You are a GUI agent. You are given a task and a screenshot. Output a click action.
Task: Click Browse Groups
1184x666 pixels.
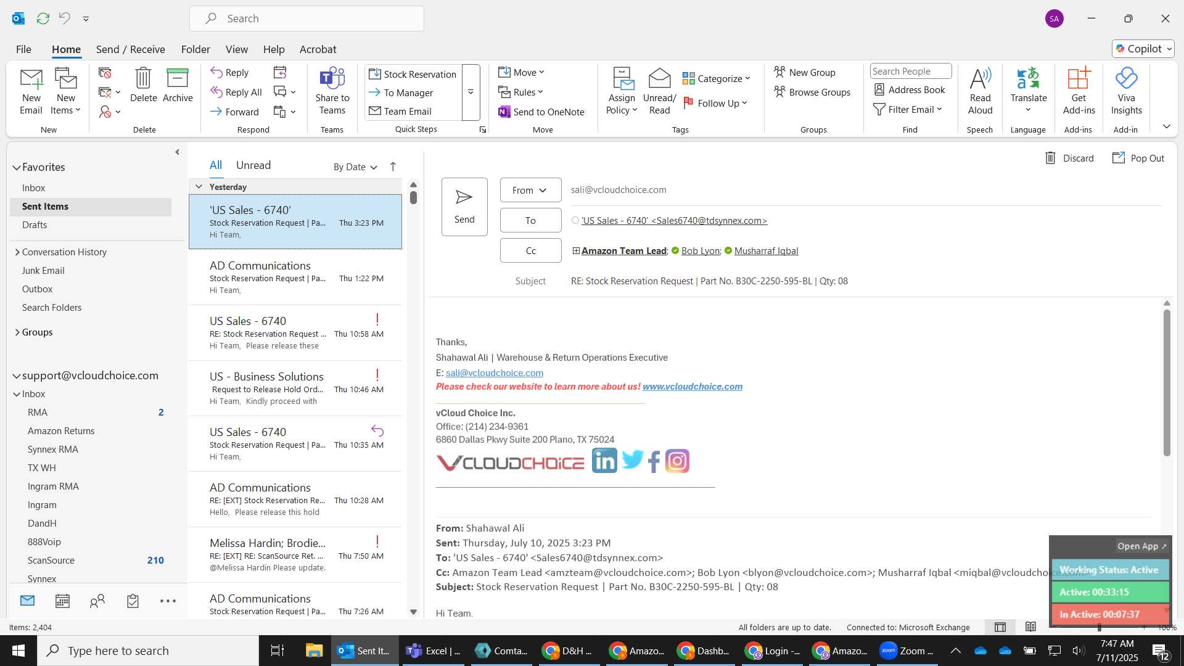point(812,92)
